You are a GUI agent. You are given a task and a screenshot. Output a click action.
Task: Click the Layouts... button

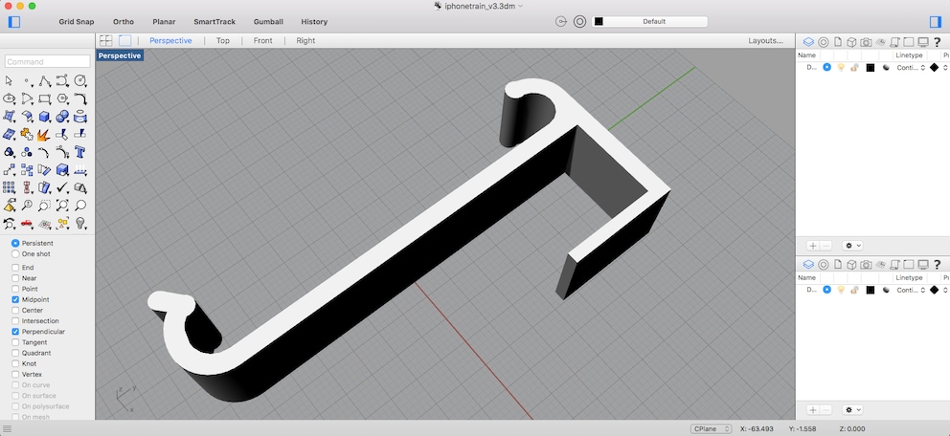pos(765,40)
